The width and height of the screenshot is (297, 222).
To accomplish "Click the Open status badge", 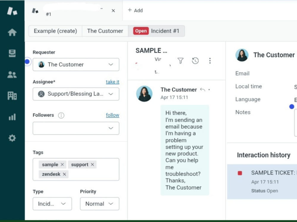I will click(x=141, y=31).
